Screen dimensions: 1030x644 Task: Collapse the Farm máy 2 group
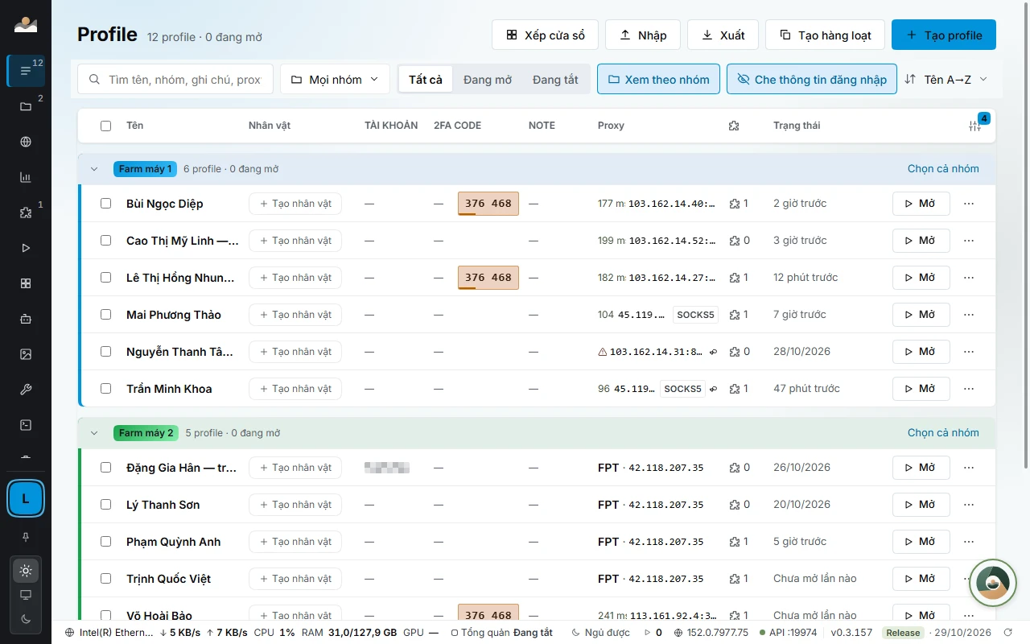pyautogui.click(x=94, y=433)
